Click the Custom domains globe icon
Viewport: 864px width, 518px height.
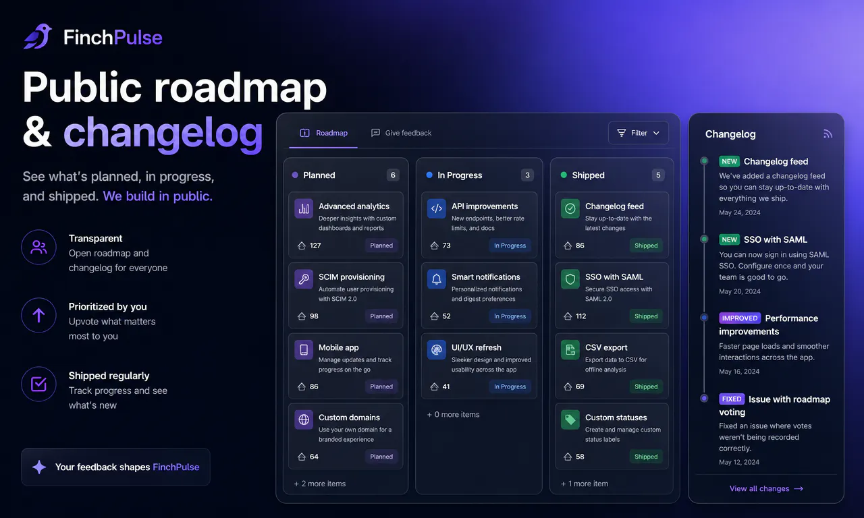coord(304,420)
